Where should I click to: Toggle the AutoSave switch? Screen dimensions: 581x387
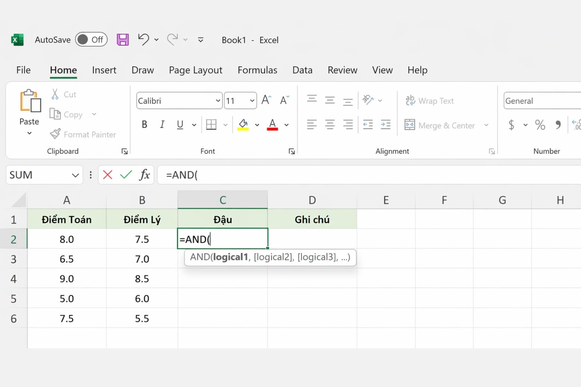click(91, 40)
